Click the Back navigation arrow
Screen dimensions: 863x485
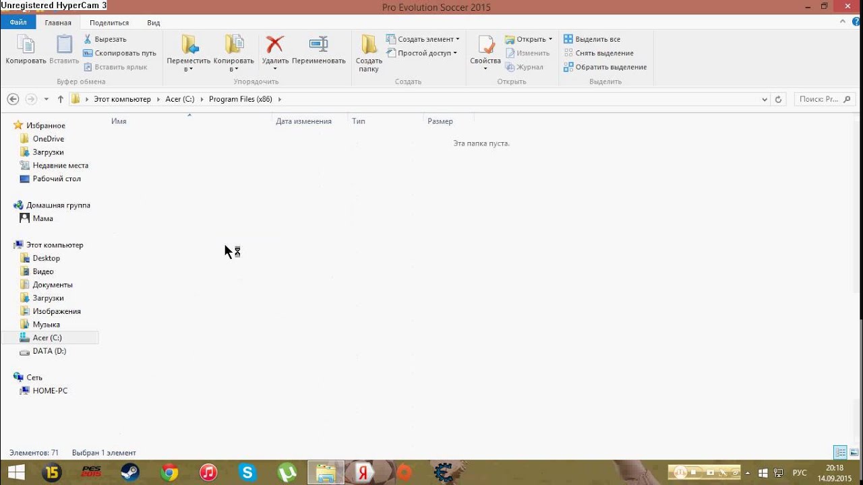click(x=13, y=99)
